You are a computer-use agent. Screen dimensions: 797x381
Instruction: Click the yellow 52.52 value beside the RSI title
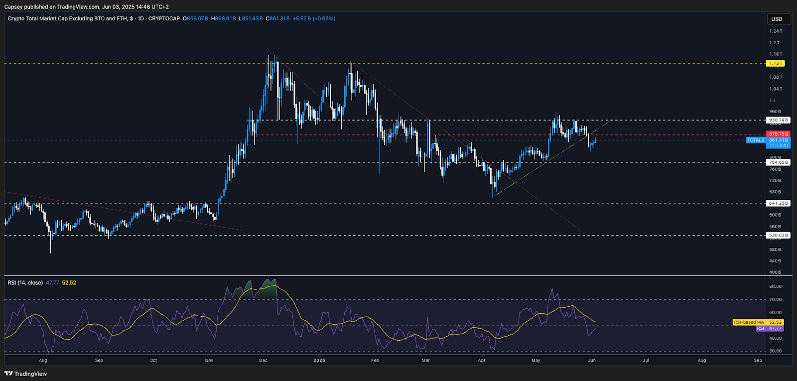point(69,283)
